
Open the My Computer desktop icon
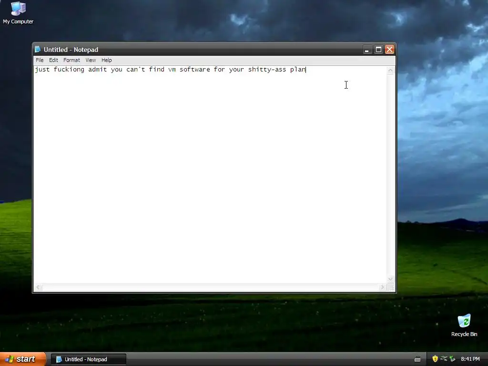pyautogui.click(x=18, y=12)
